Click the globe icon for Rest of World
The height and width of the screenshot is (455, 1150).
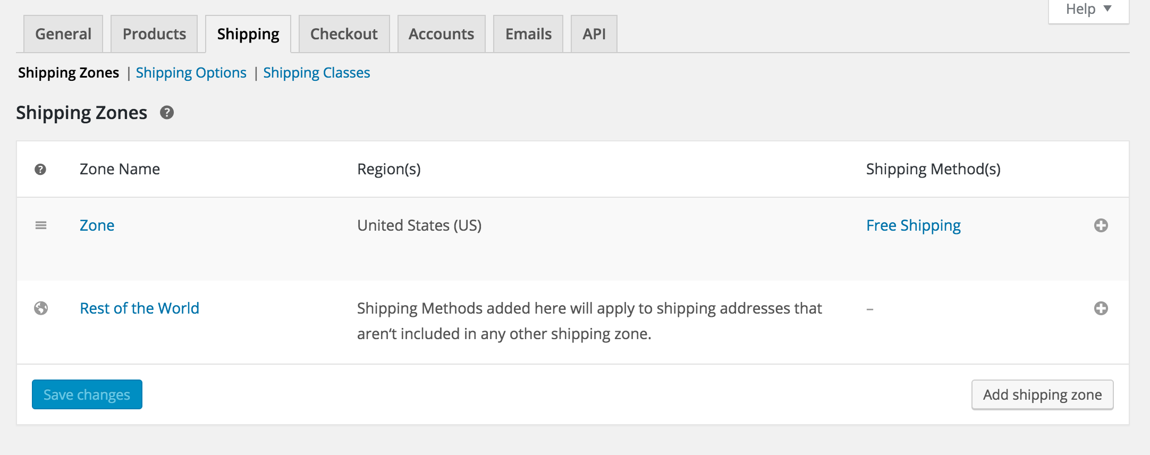pyautogui.click(x=41, y=308)
